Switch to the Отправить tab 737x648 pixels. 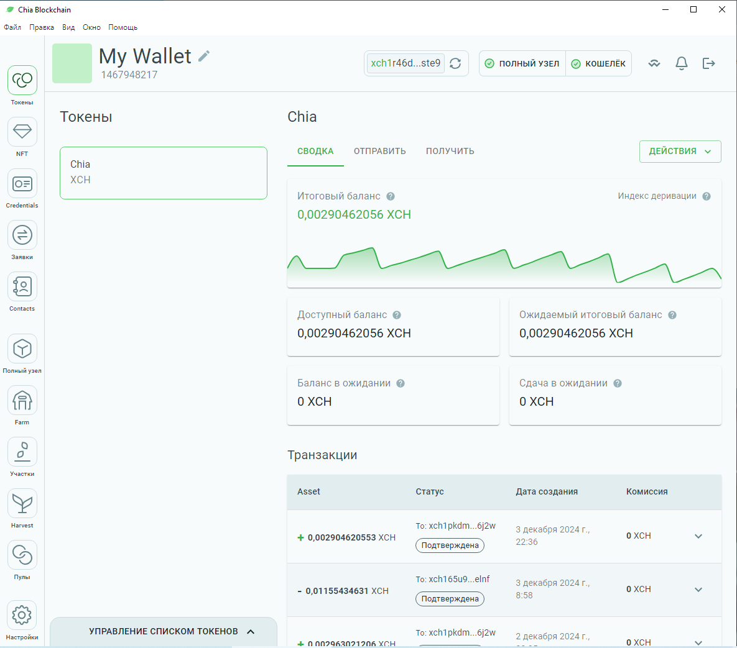coord(380,151)
